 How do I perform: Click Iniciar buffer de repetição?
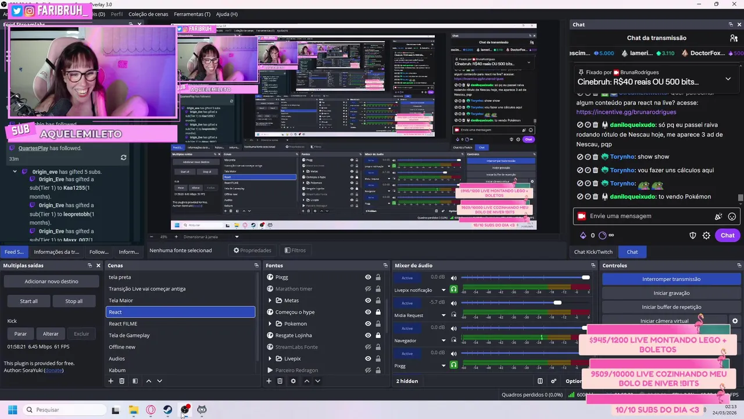671,307
